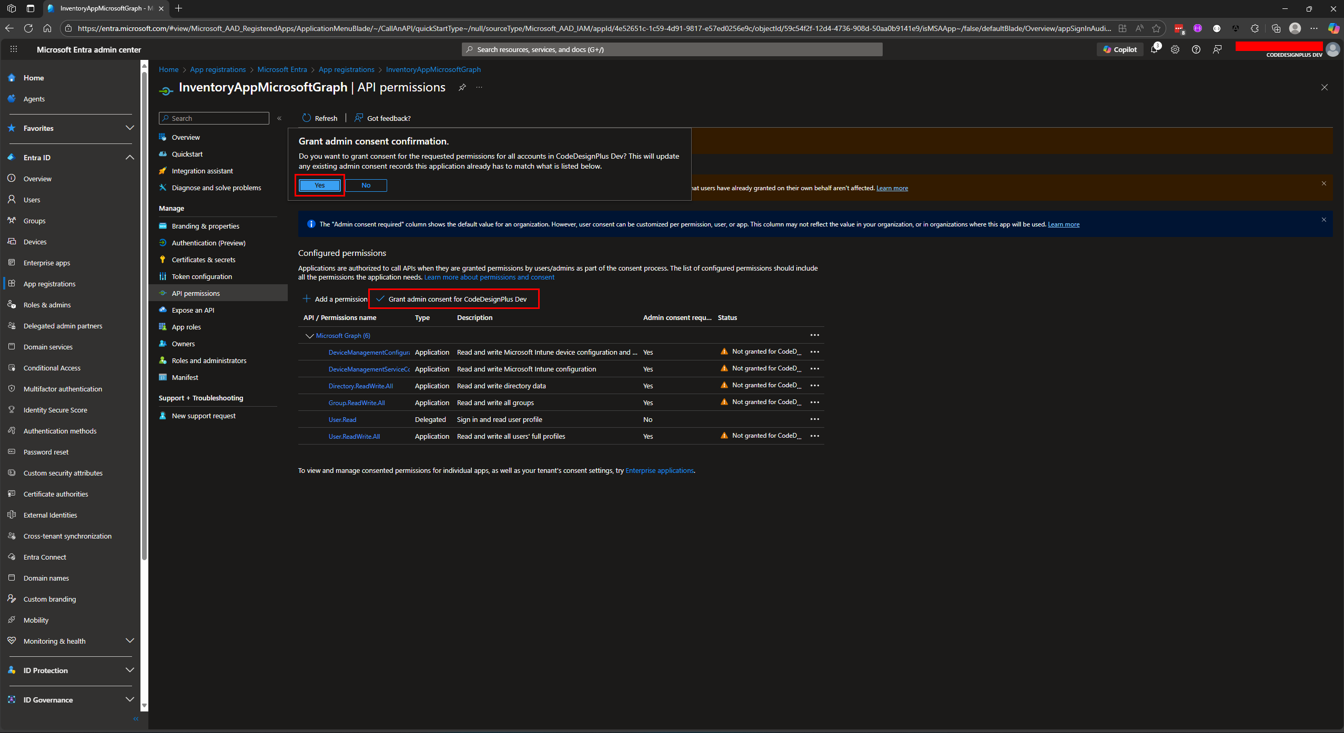
Task: Click Add a permission
Action: click(335, 299)
